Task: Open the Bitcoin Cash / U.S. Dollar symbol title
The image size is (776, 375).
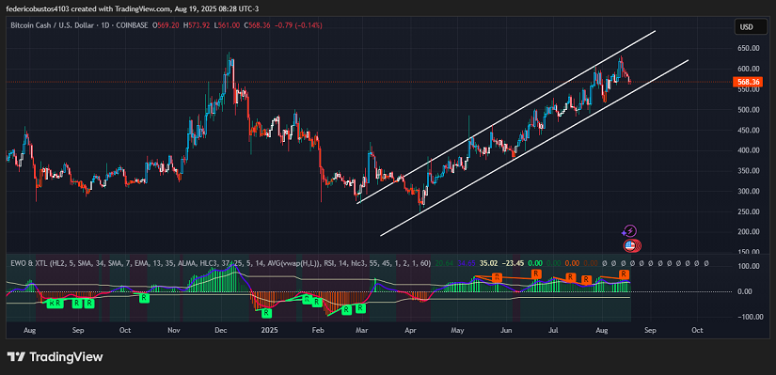Action: 53,25
